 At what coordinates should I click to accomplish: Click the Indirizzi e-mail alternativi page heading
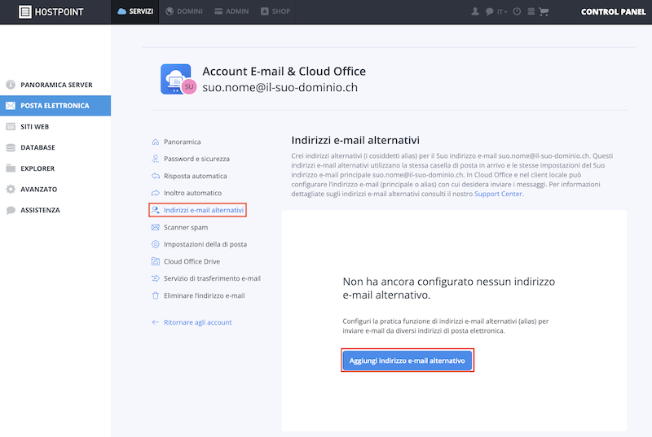point(355,140)
